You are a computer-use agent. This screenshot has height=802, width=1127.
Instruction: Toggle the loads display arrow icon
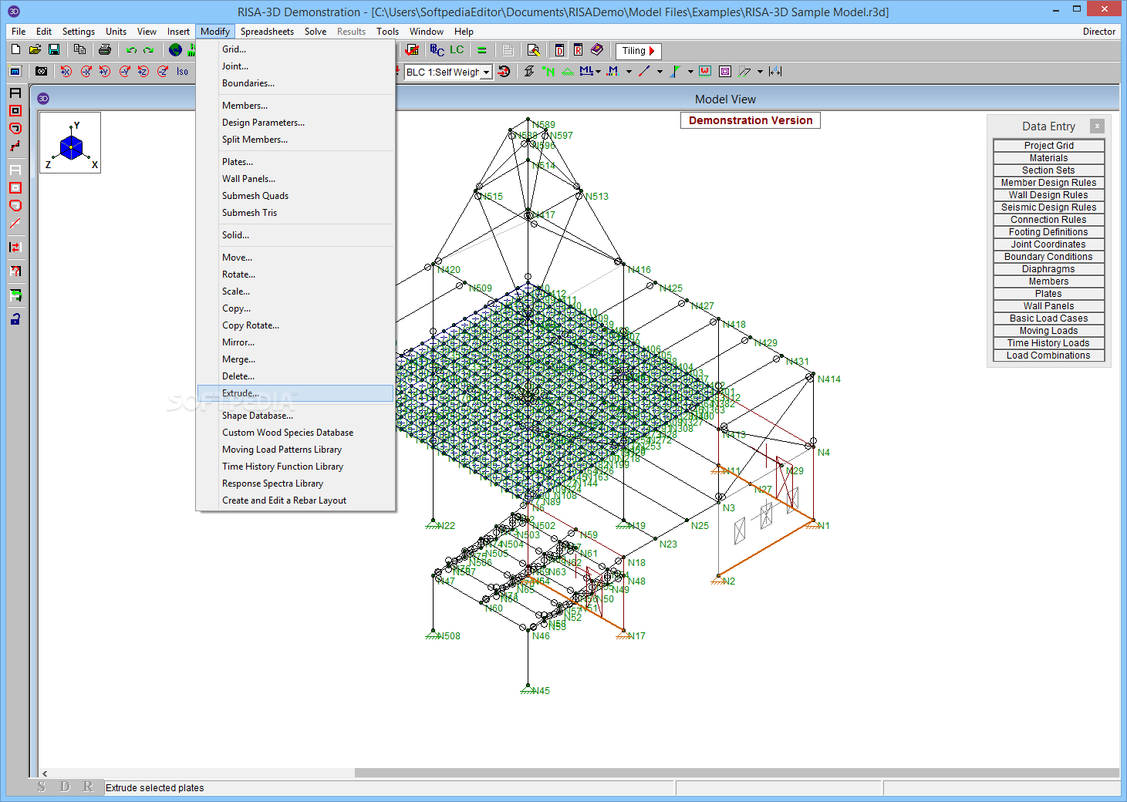(504, 71)
